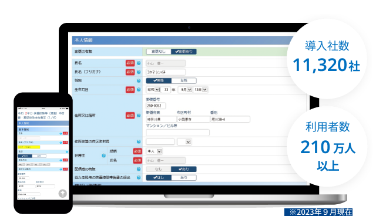This screenshot has height=223, width=376.
Task: Click help icon for 従たる給与 declaration row
Action: point(139,177)
